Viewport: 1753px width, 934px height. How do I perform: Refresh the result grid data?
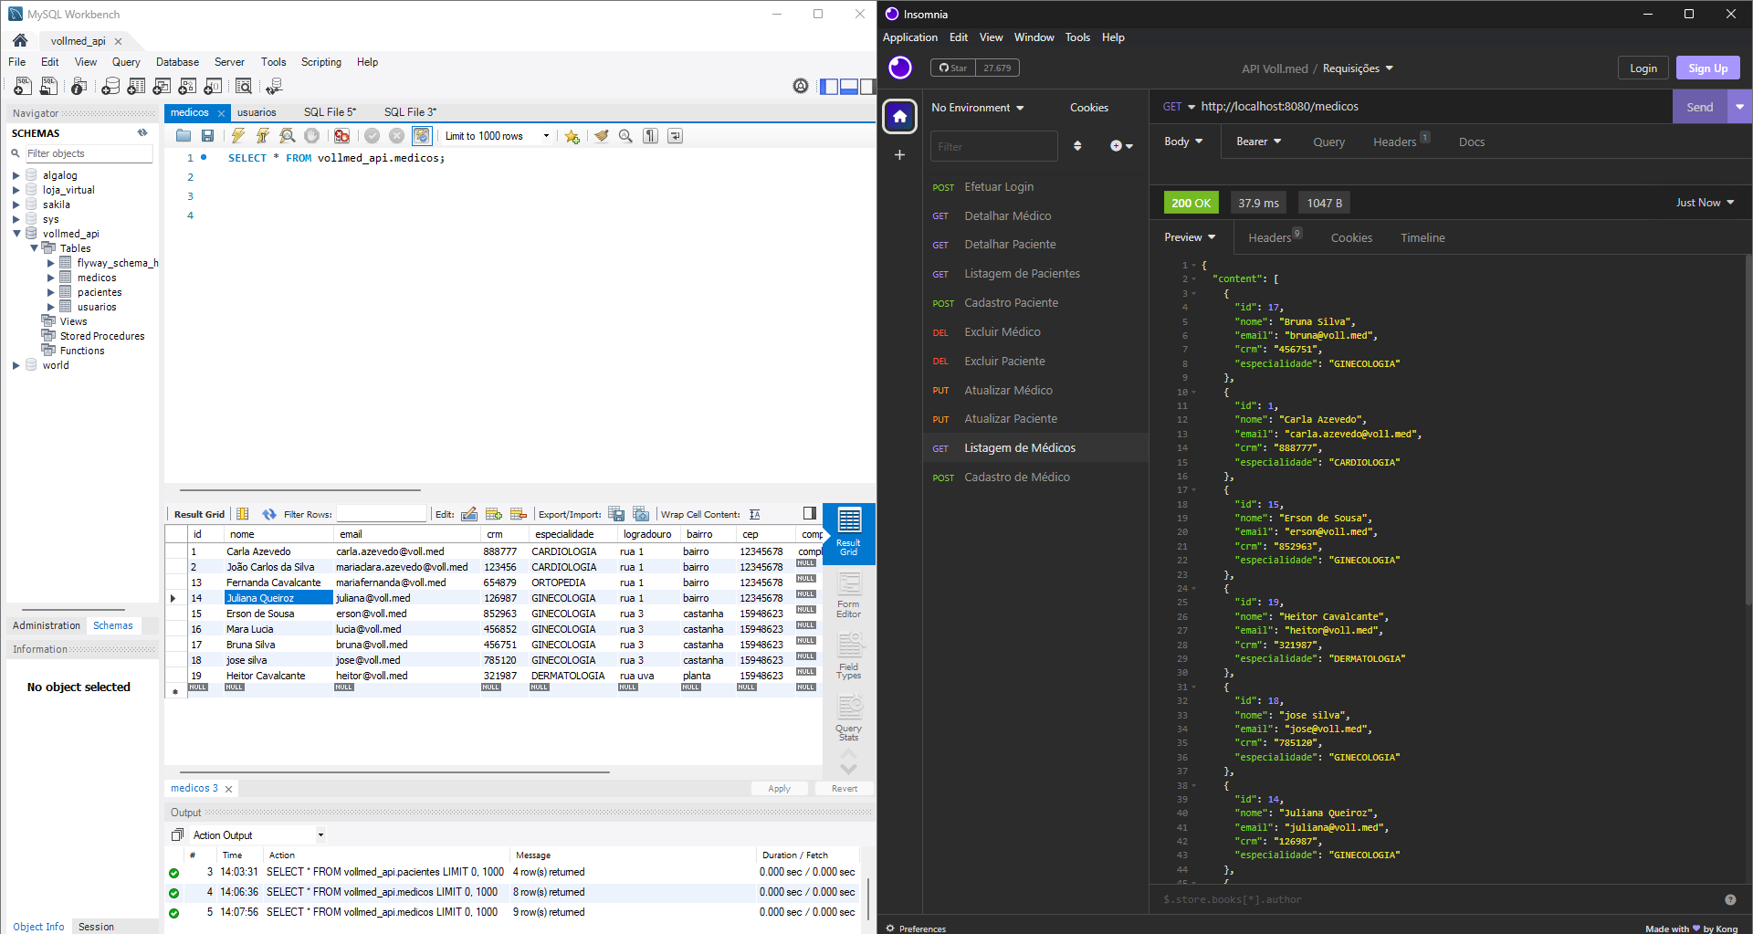point(268,514)
